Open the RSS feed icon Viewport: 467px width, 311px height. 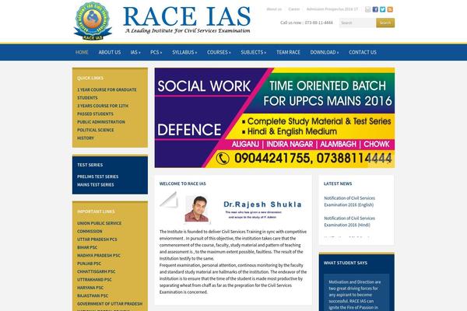click(x=390, y=9)
